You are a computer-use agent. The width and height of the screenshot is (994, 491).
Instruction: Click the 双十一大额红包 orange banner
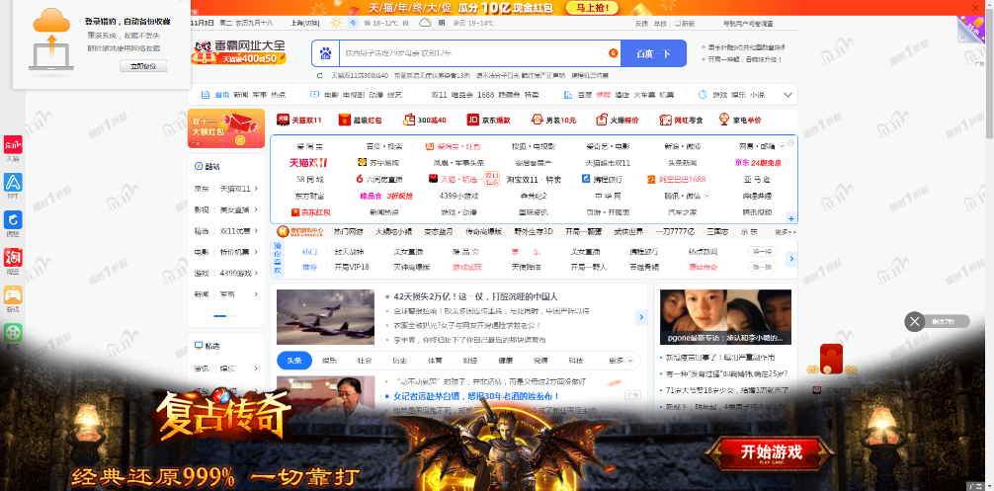click(226, 128)
